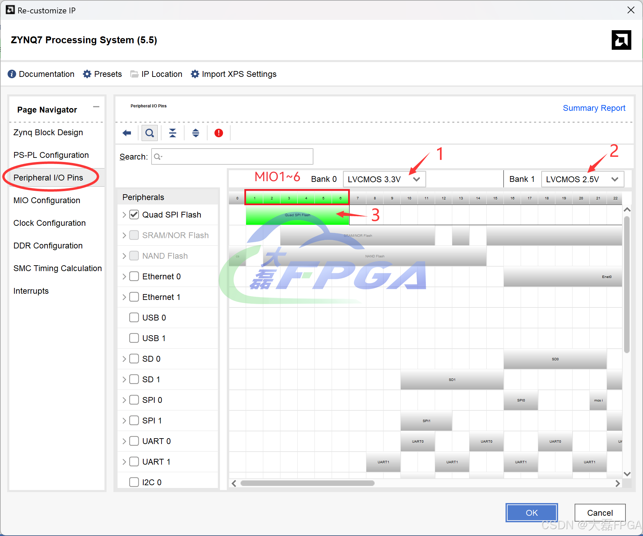Uncheck the Quad SPI Flash checkbox
Screen dimensions: 643x536
point(134,215)
